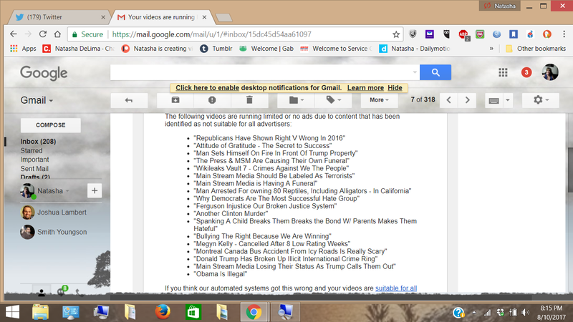
Task: Click the 'suitable for all' link
Action: [396, 288]
